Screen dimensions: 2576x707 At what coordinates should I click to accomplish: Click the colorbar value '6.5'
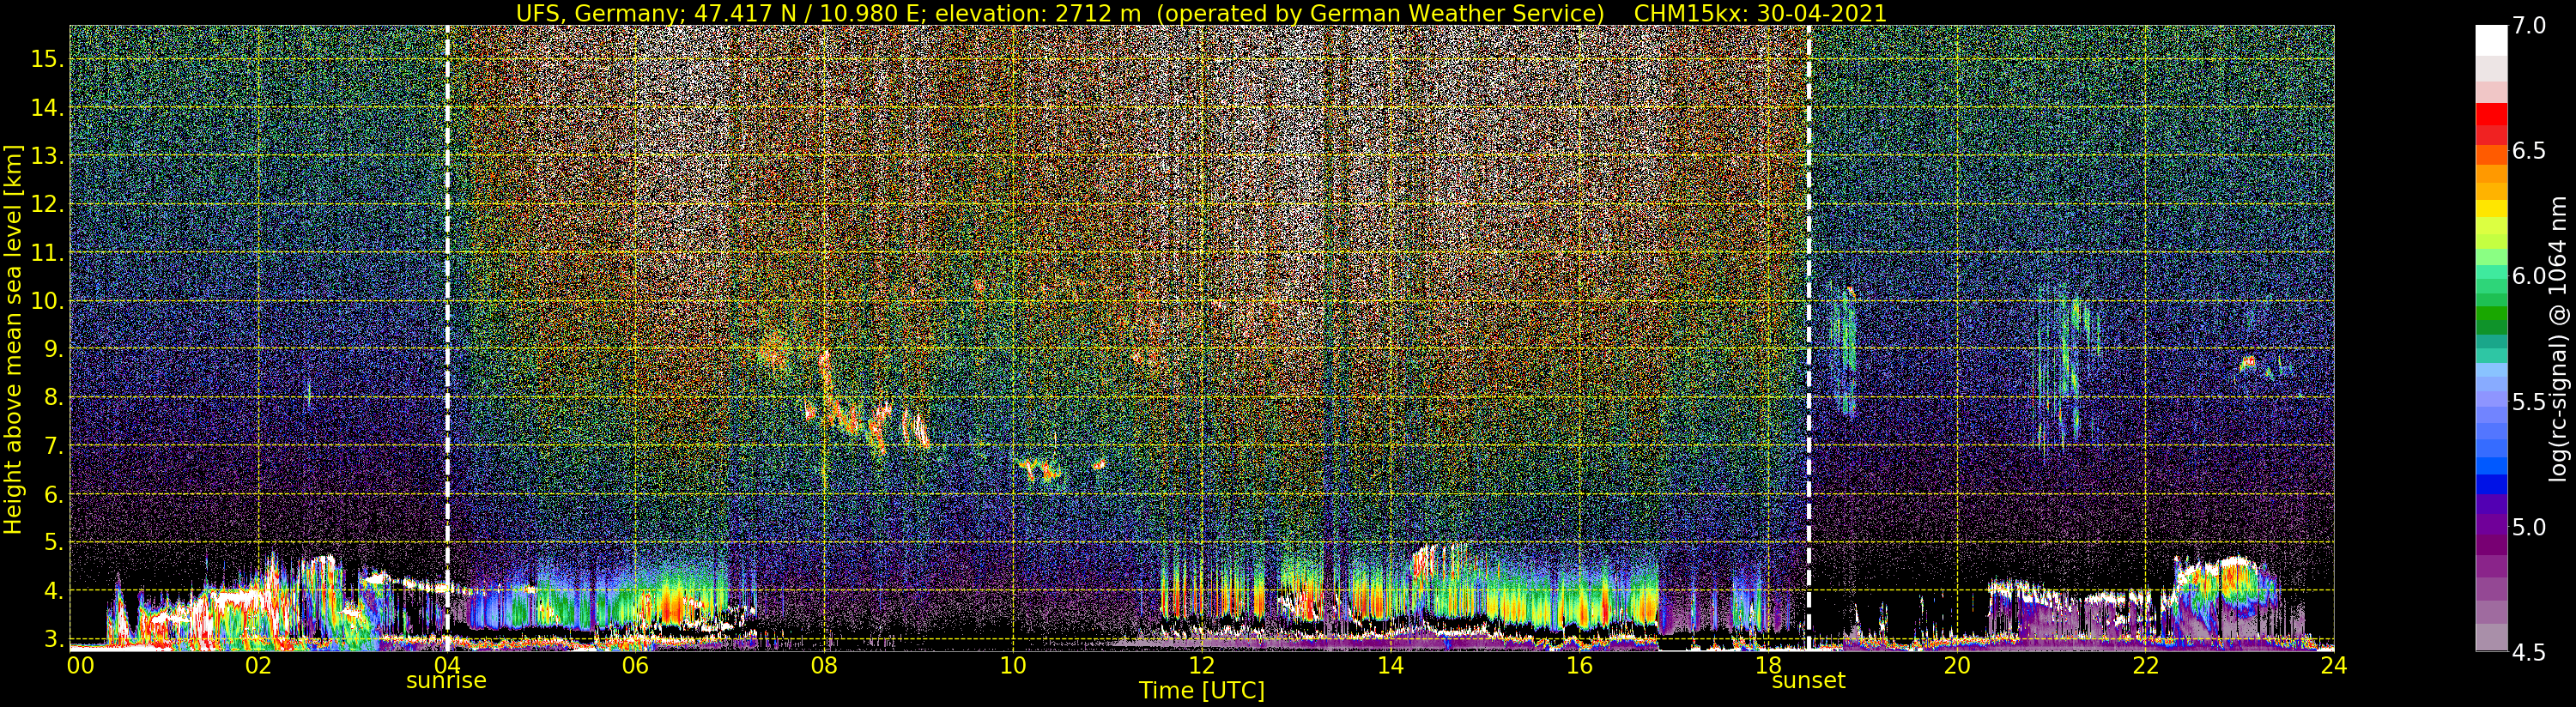point(2529,151)
